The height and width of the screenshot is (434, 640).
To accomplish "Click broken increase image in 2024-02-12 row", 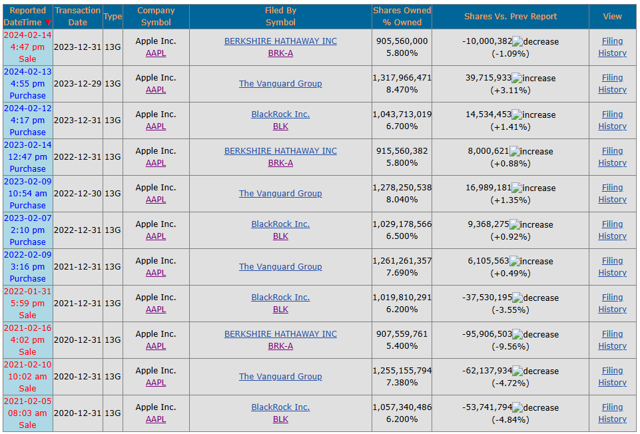I will [x=517, y=114].
